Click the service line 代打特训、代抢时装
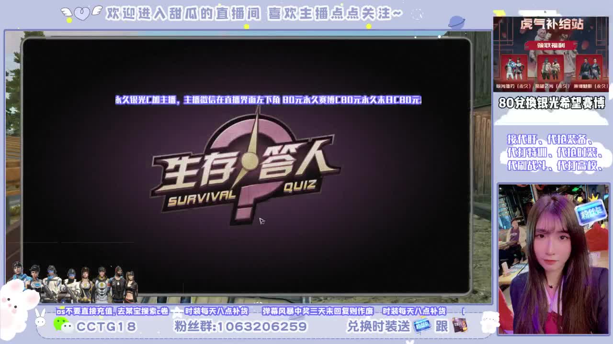The width and height of the screenshot is (613, 344). pos(555,152)
